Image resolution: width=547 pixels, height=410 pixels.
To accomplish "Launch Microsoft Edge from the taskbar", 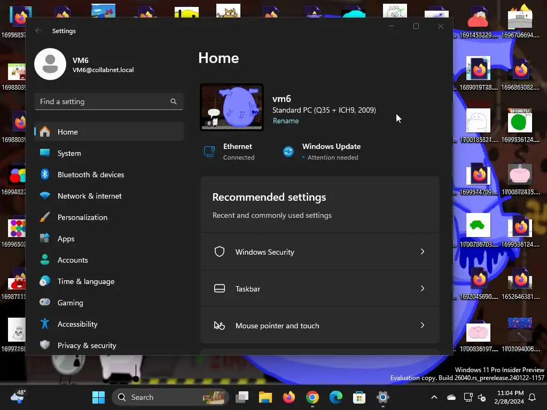I will point(335,397).
